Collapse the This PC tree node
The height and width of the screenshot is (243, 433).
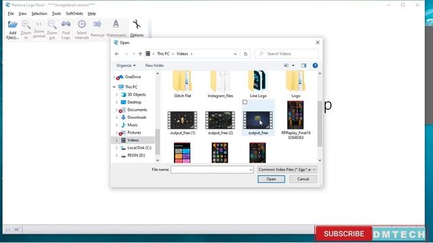(114, 87)
